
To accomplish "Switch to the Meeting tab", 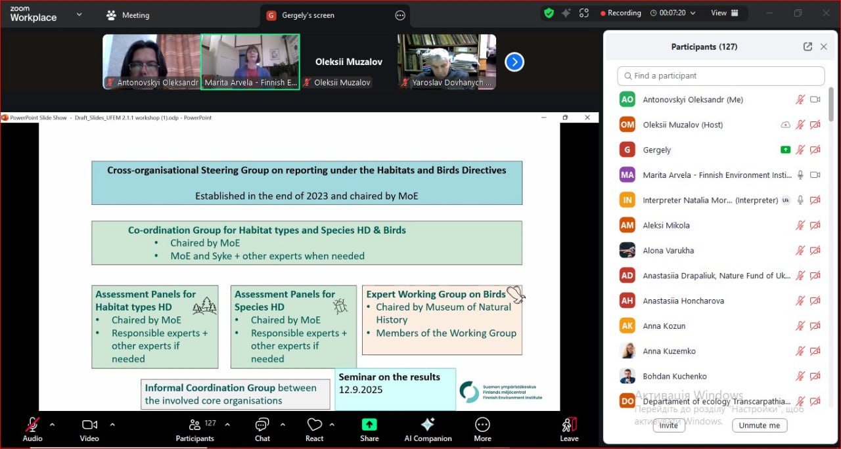I will (128, 15).
